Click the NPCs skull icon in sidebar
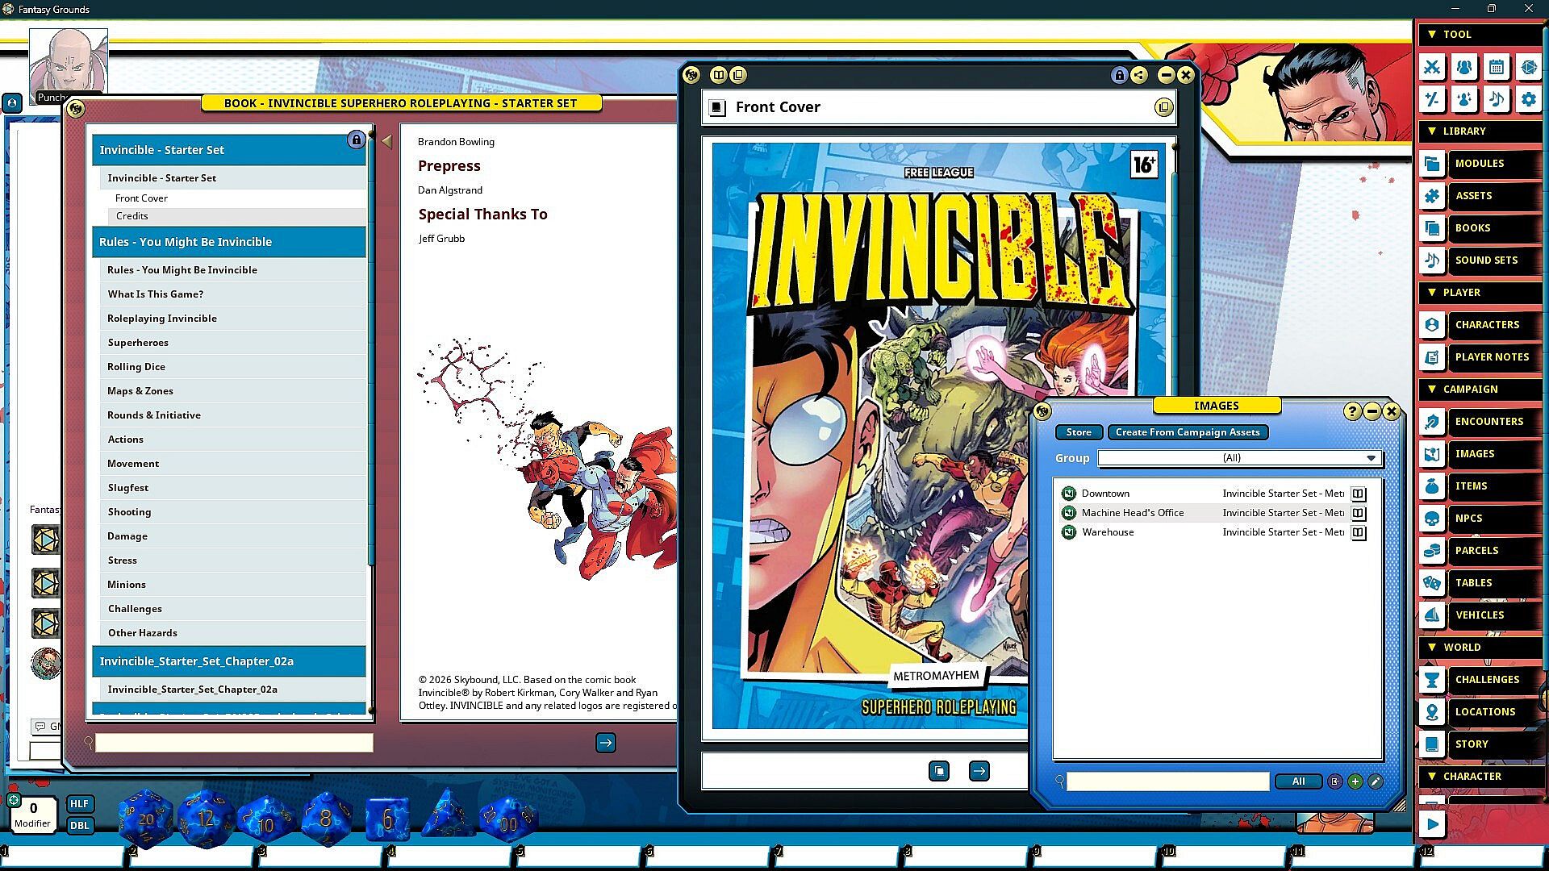Viewport: 1549px width, 871px height. point(1432,519)
